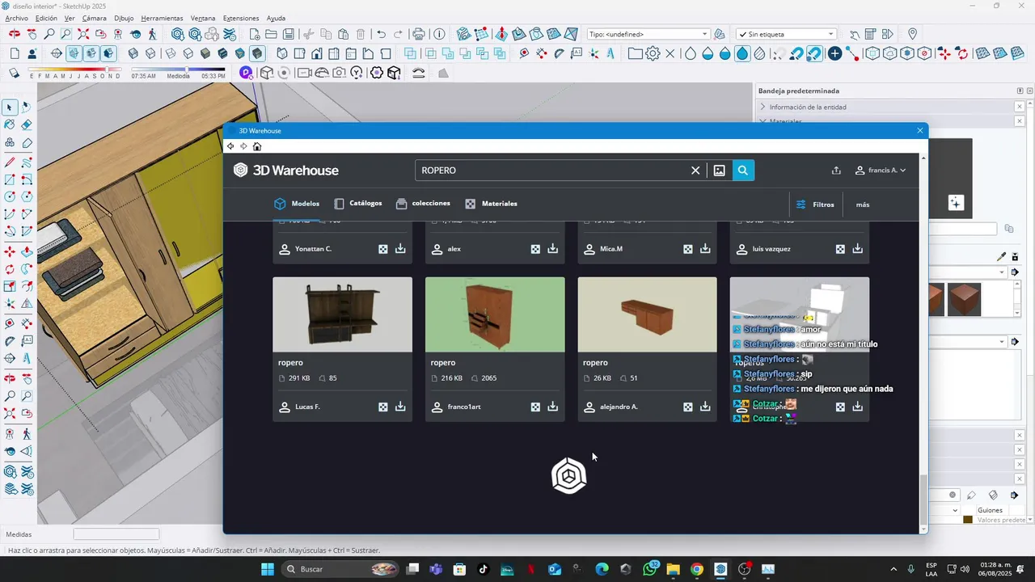Open the Cámara menu
This screenshot has height=582, width=1035.
94,18
